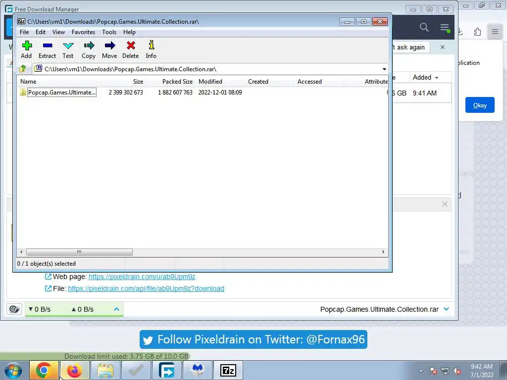Screen dimensions: 507x380
Task: Sort by Accessed column header
Action: (319, 82)
